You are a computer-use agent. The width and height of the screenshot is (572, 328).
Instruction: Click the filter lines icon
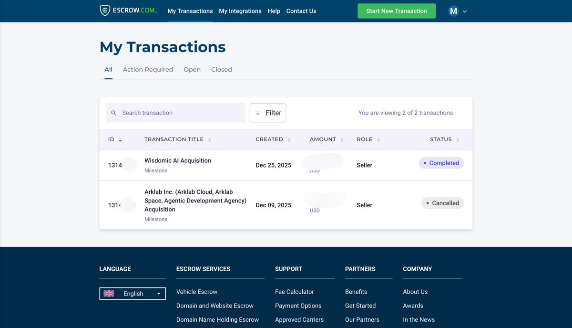click(258, 113)
